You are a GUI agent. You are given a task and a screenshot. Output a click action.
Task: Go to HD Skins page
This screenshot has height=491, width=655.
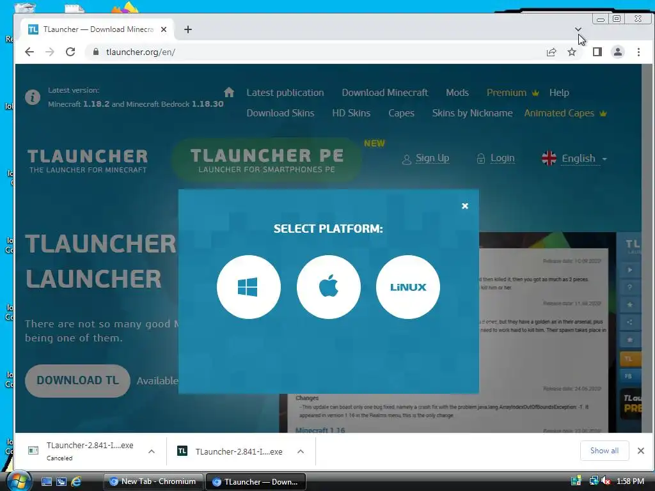[351, 113]
